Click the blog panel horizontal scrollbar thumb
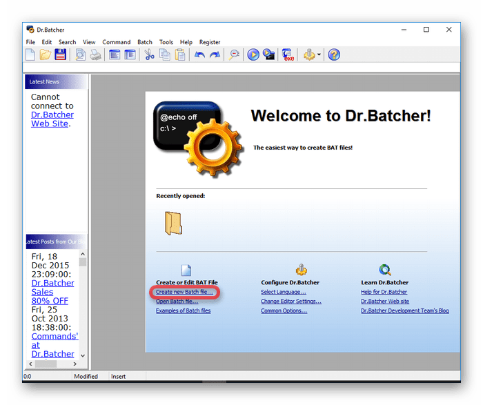 [46, 364]
